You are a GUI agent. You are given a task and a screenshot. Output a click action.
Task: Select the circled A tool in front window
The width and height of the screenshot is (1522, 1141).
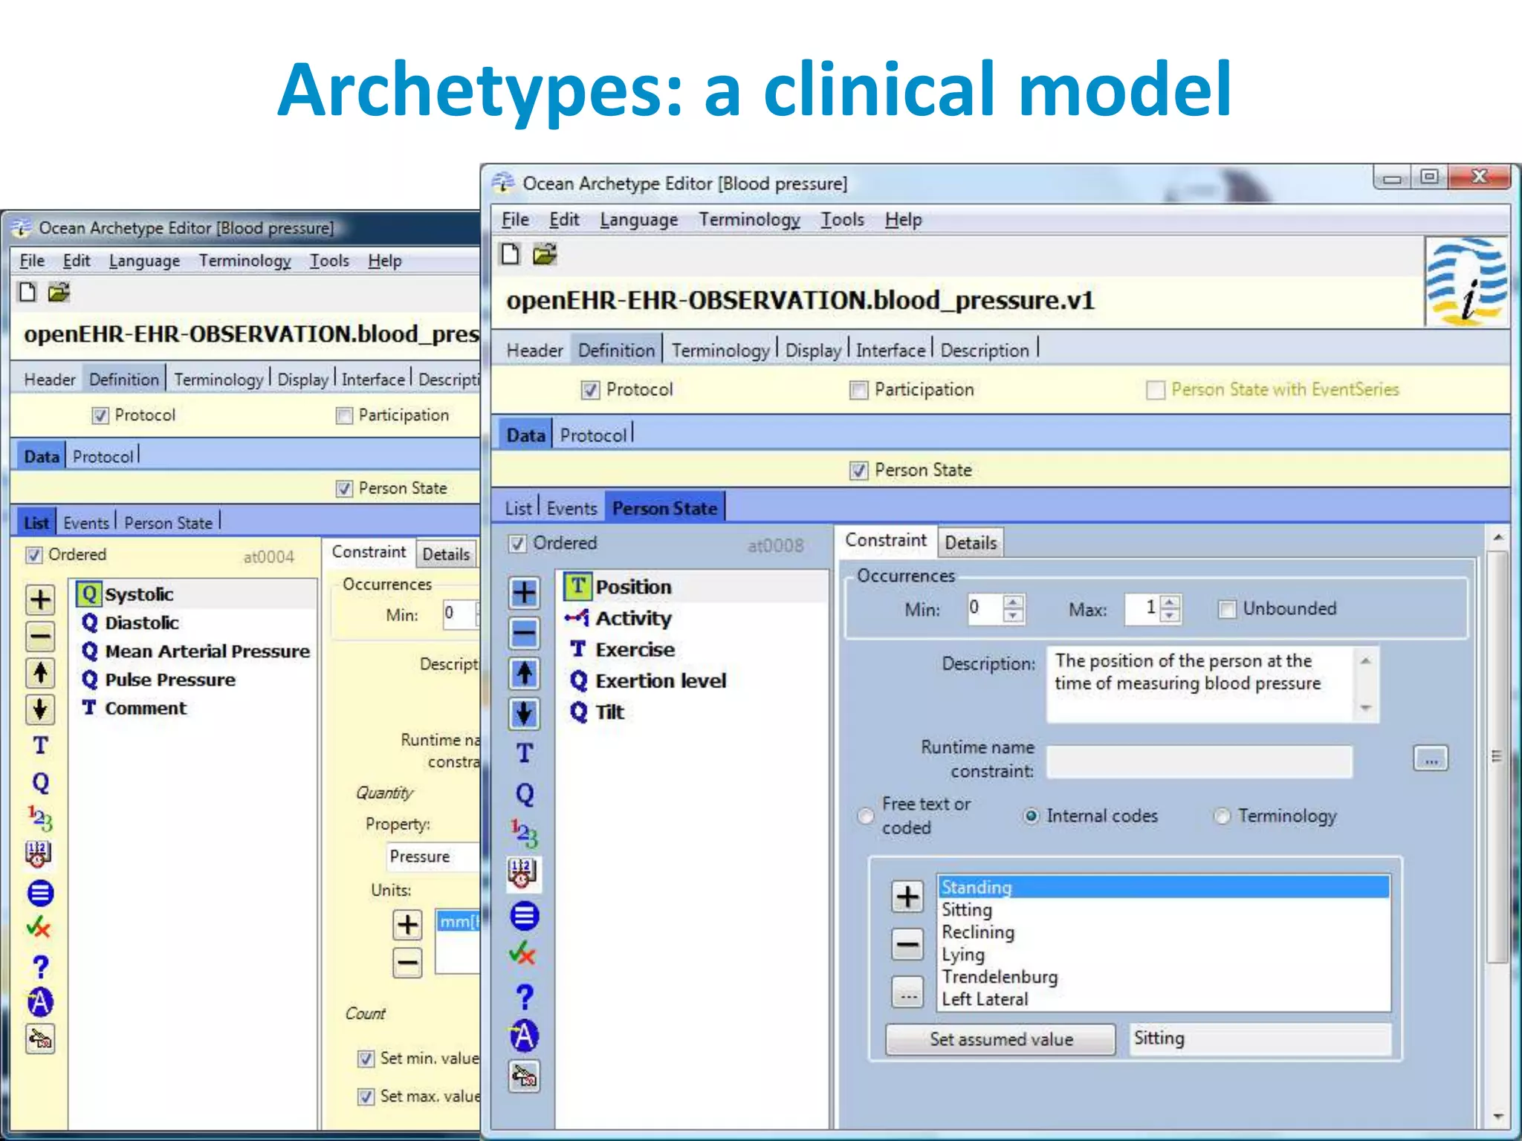(x=524, y=1036)
